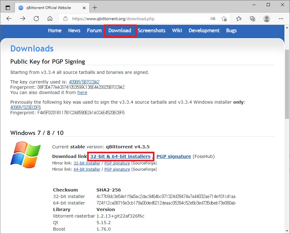Click the lock icon in the address bar
The image size is (290, 234).
(65, 19)
